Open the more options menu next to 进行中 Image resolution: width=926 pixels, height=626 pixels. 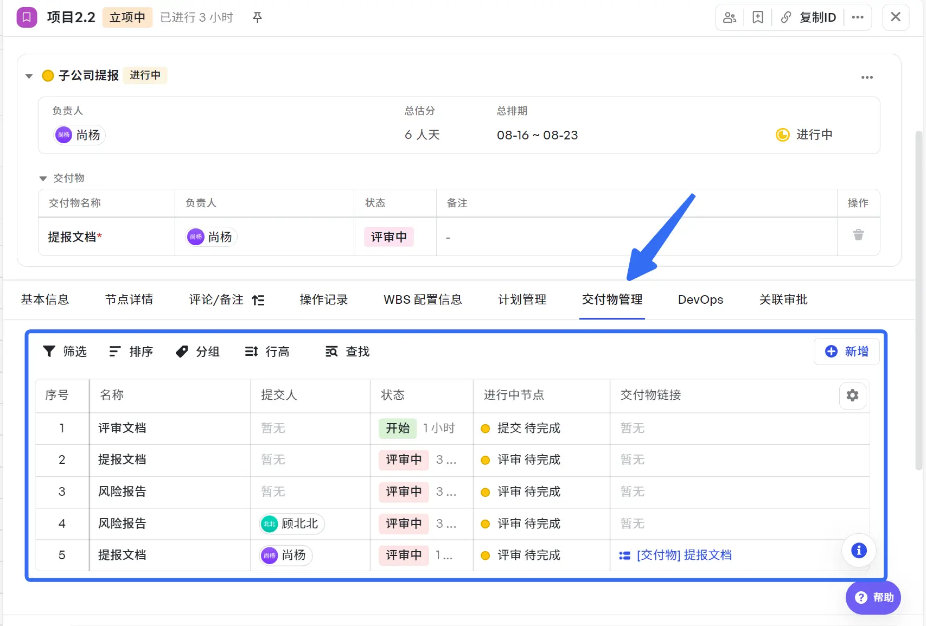867,77
